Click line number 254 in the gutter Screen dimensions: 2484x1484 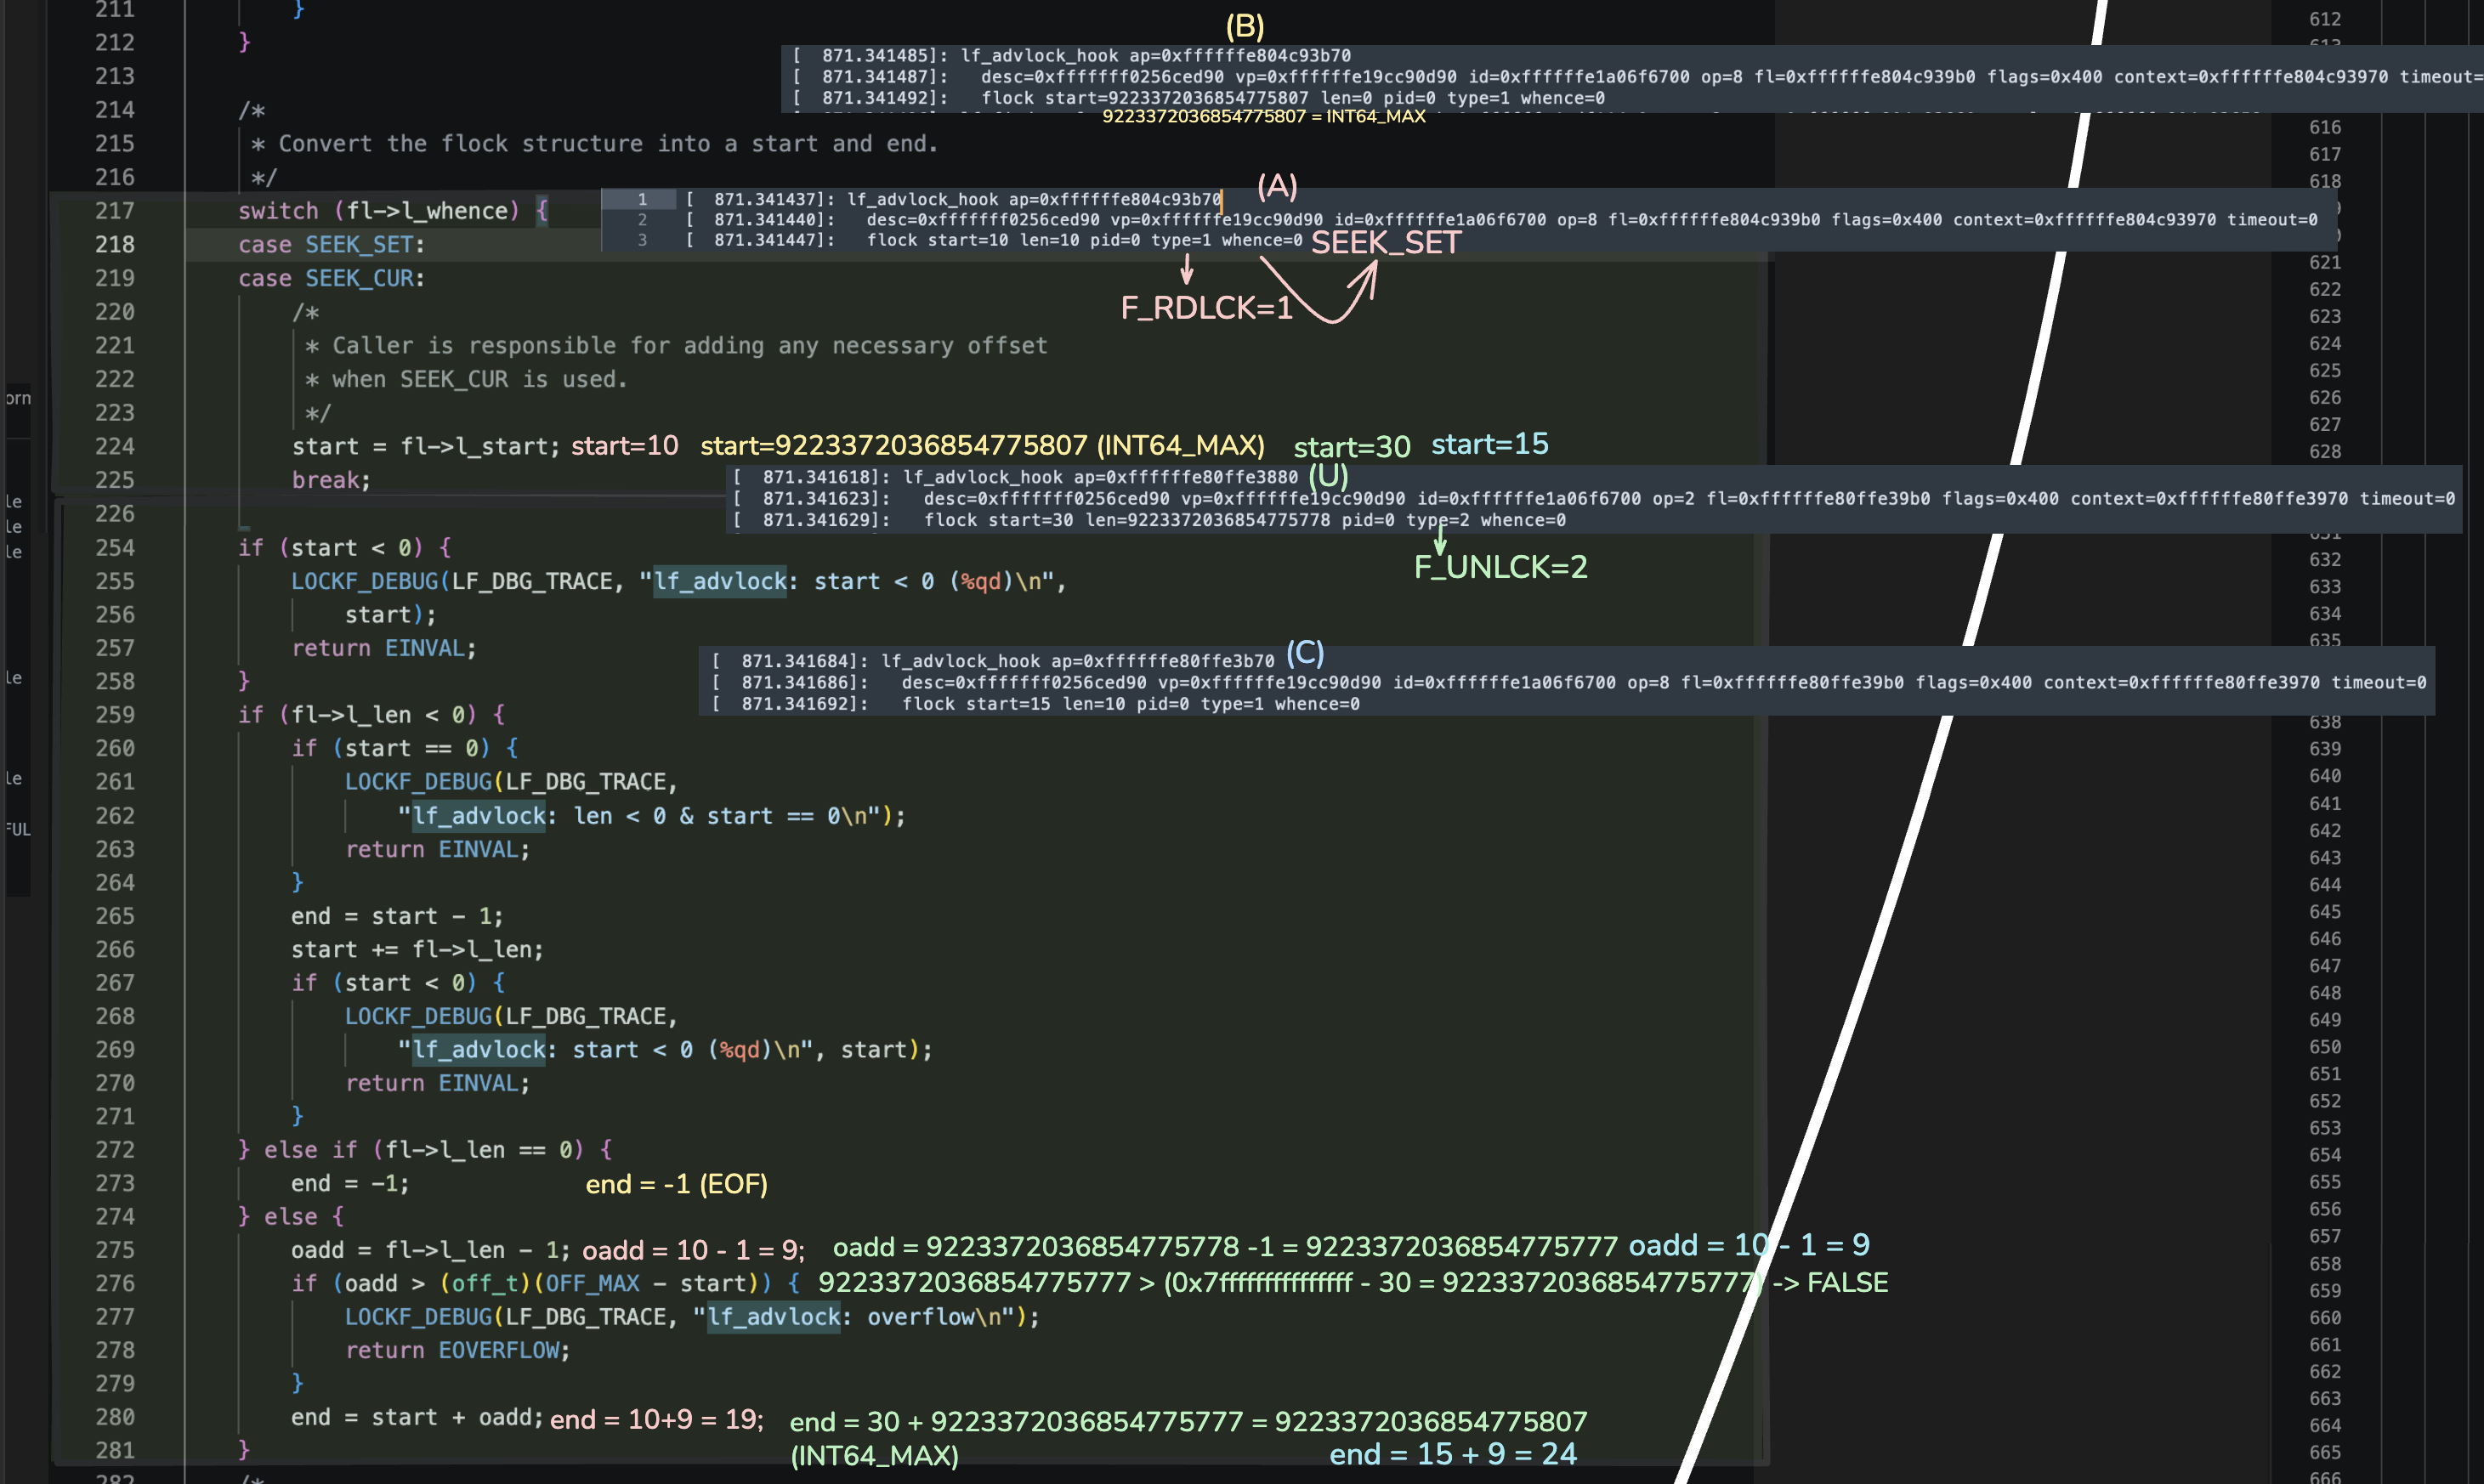click(x=115, y=548)
